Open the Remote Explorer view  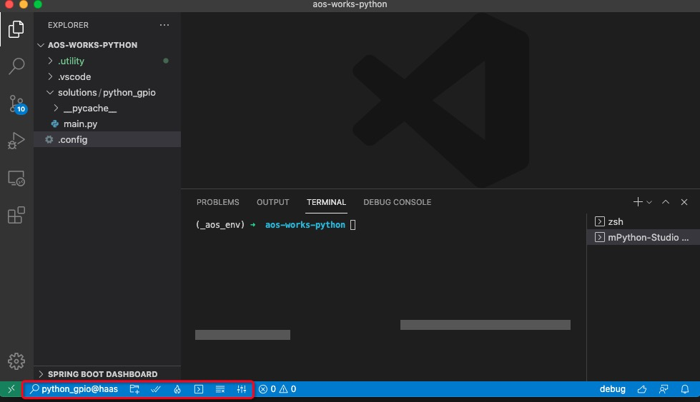coord(16,179)
